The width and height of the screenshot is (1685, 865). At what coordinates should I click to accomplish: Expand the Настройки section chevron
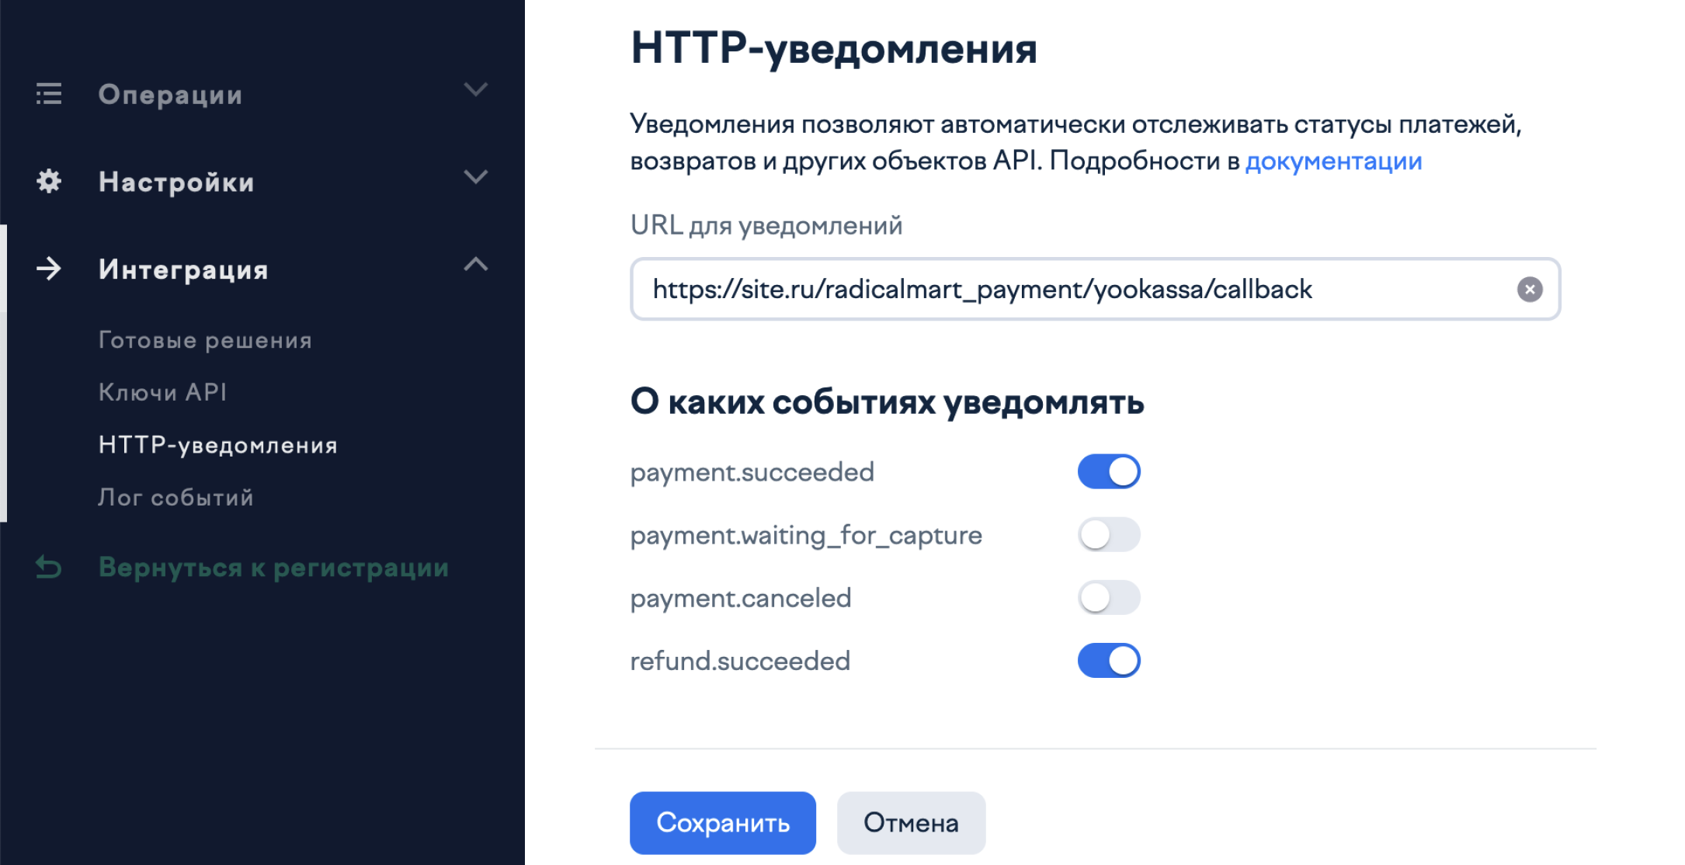point(475,177)
